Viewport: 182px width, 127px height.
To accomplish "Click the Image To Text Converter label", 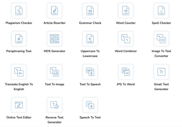I will (x=161, y=54).
